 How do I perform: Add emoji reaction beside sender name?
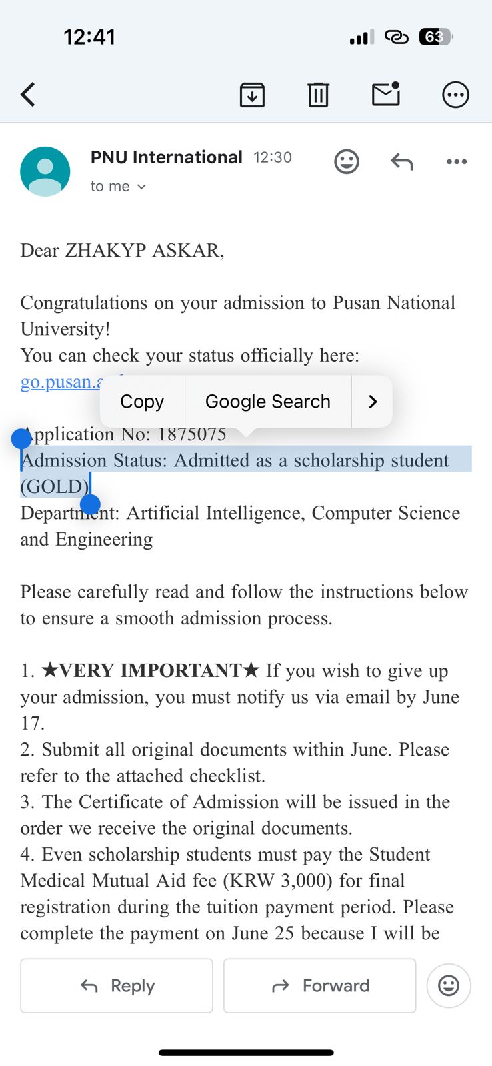347,161
